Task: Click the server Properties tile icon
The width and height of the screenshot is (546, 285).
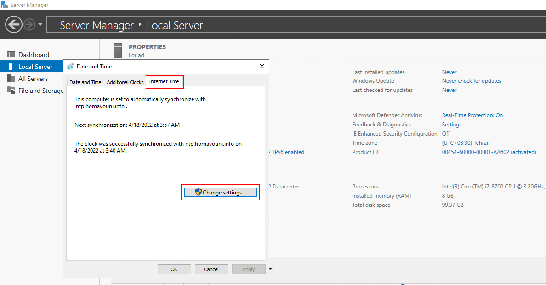Action: (x=118, y=51)
